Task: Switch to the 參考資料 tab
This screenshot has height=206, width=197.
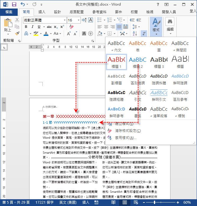Action: pos(99,12)
